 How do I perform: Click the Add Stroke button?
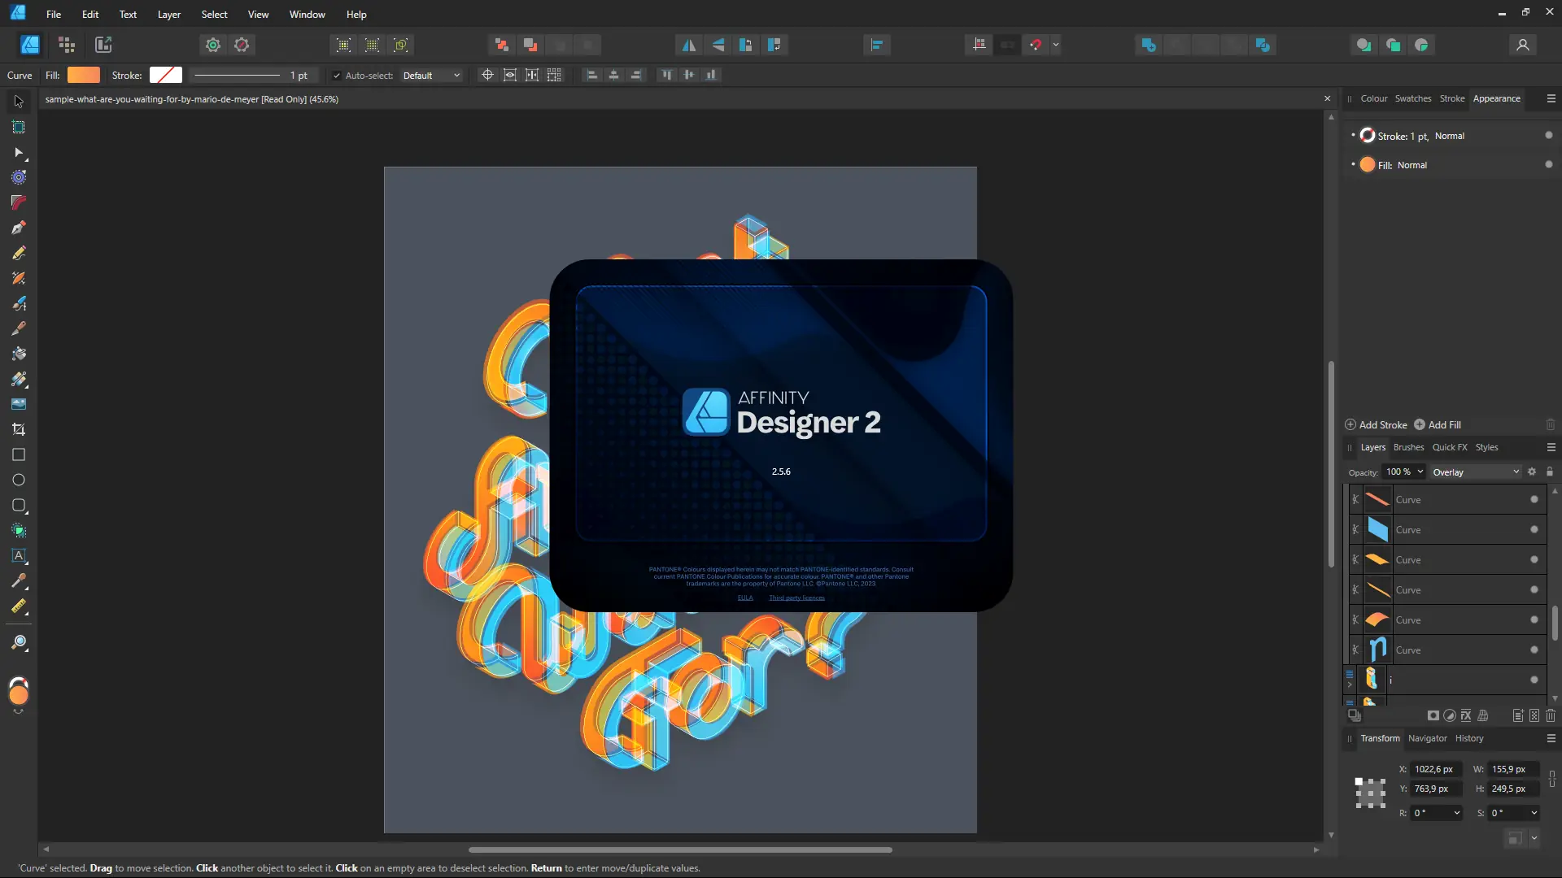pos(1376,424)
